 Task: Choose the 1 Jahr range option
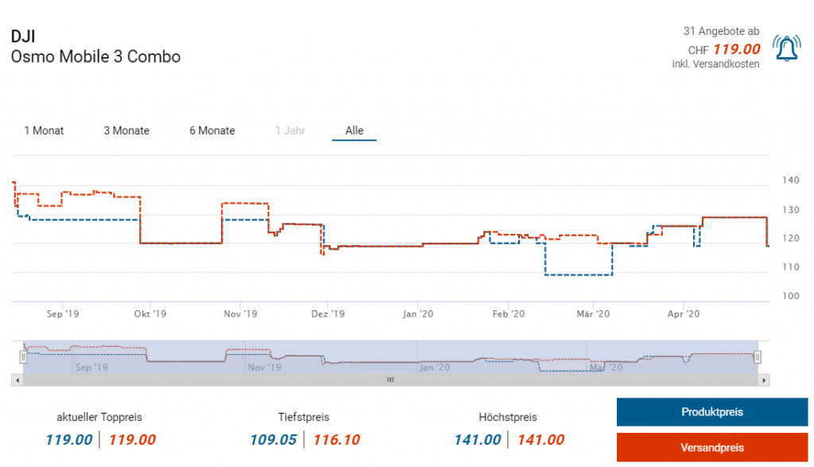pyautogui.click(x=290, y=130)
